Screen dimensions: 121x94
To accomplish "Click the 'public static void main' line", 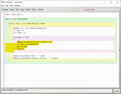I will (x=27, y=23).
